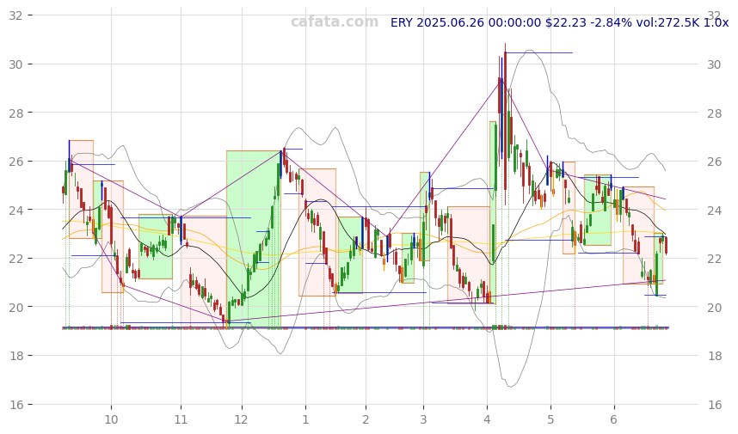Click month 12 on the time axis
This screenshot has width=738, height=434.
242,419
